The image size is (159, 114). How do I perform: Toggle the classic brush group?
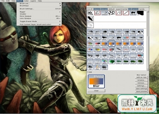[97, 9]
